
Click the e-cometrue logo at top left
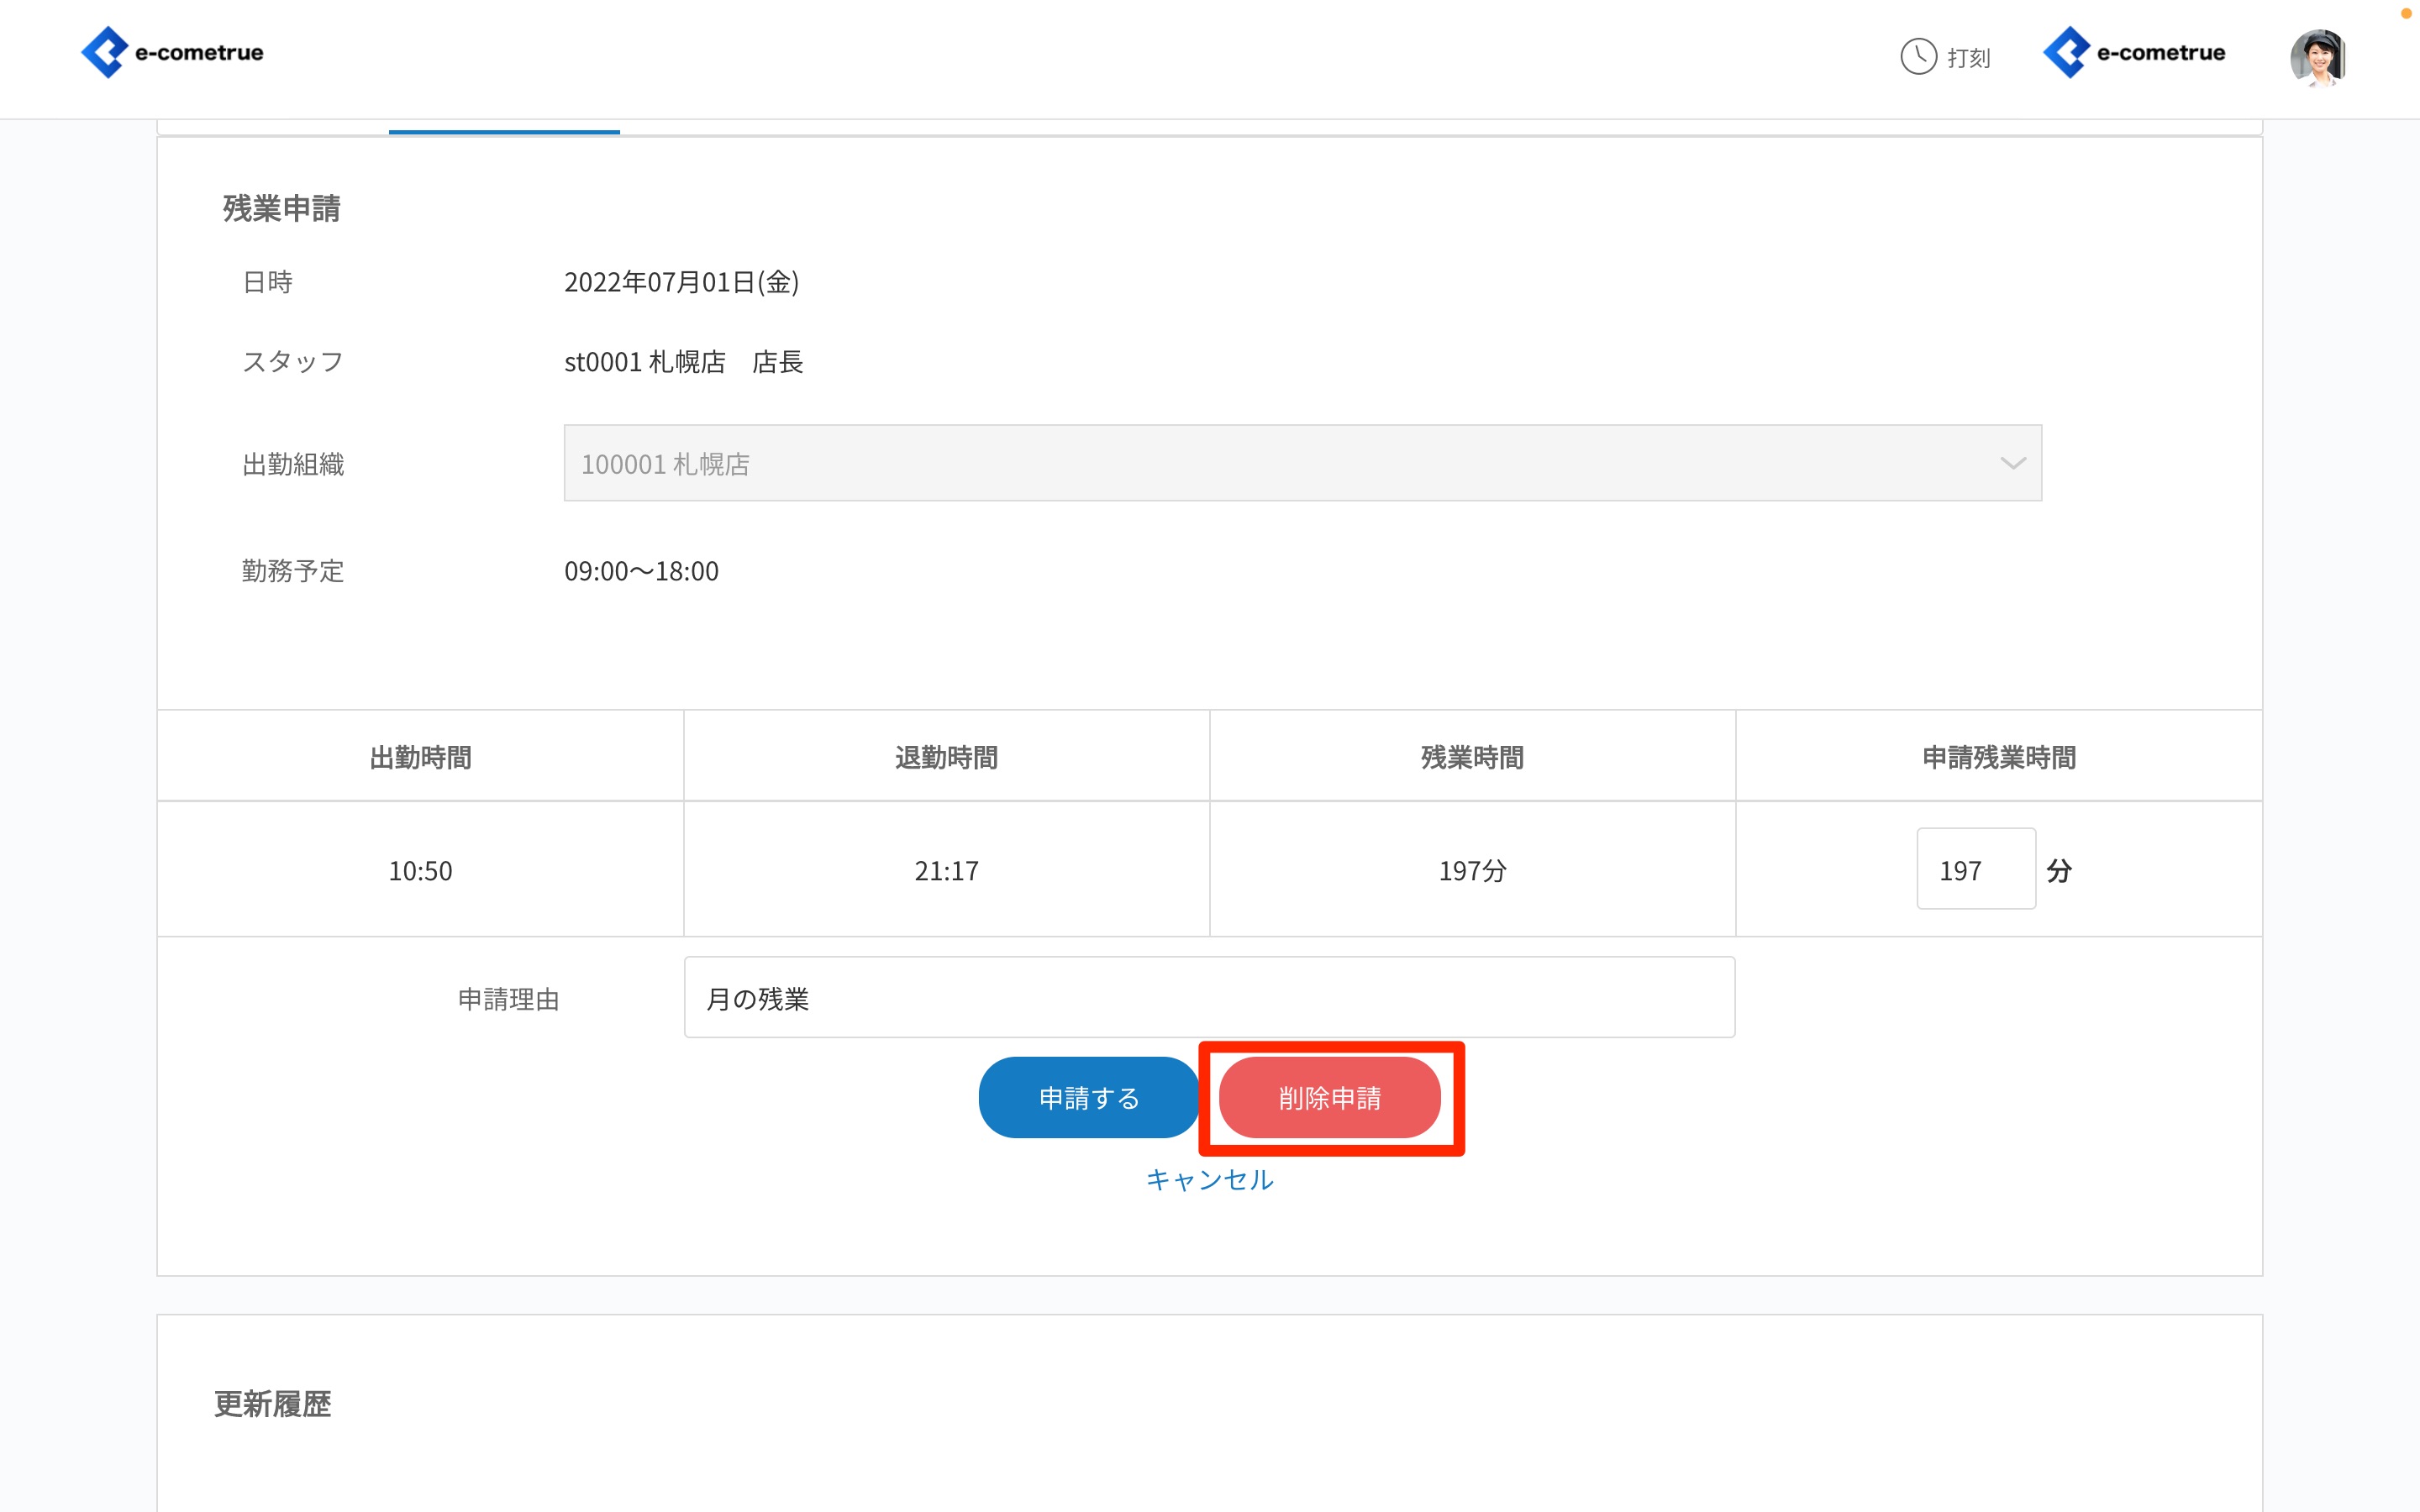tap(172, 52)
